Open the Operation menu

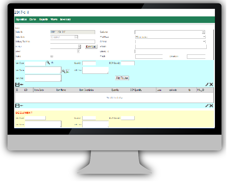pos(21,20)
